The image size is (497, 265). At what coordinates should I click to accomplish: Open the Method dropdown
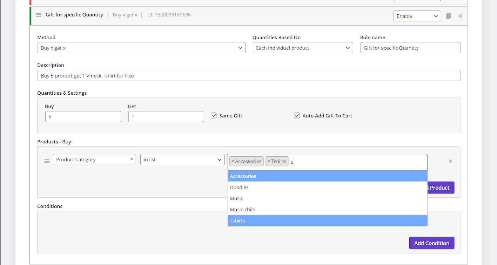point(141,48)
